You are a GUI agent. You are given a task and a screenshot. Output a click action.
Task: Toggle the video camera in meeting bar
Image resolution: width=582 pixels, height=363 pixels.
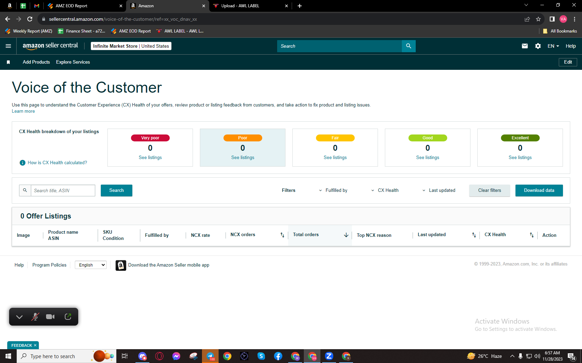pos(51,317)
